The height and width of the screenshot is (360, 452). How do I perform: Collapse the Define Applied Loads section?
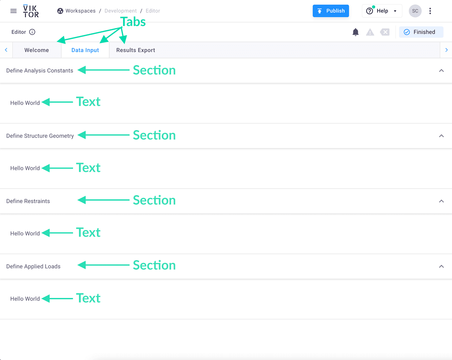tap(441, 266)
